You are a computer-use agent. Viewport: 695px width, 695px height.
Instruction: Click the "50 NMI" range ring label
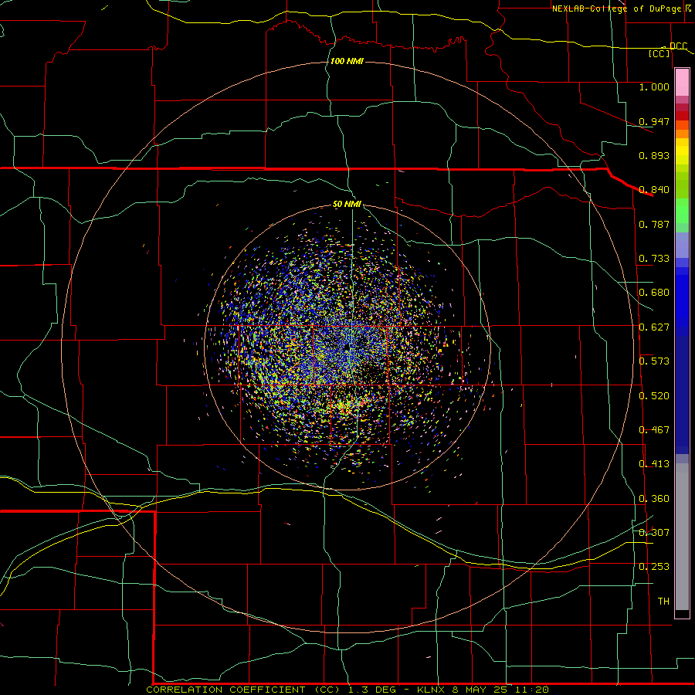(347, 205)
